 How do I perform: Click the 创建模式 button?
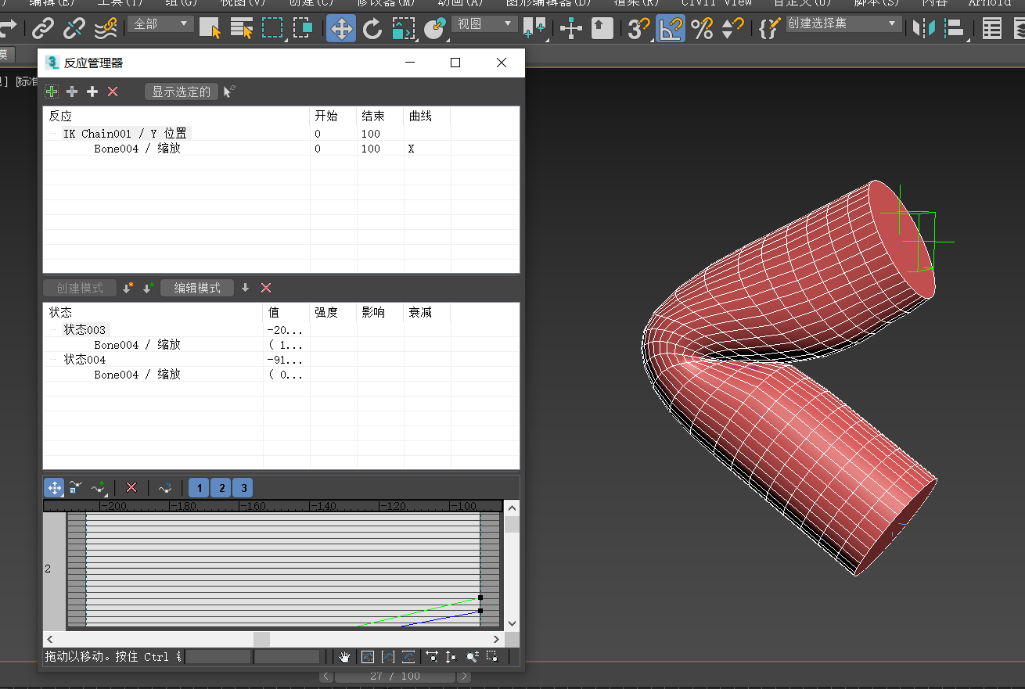point(79,288)
